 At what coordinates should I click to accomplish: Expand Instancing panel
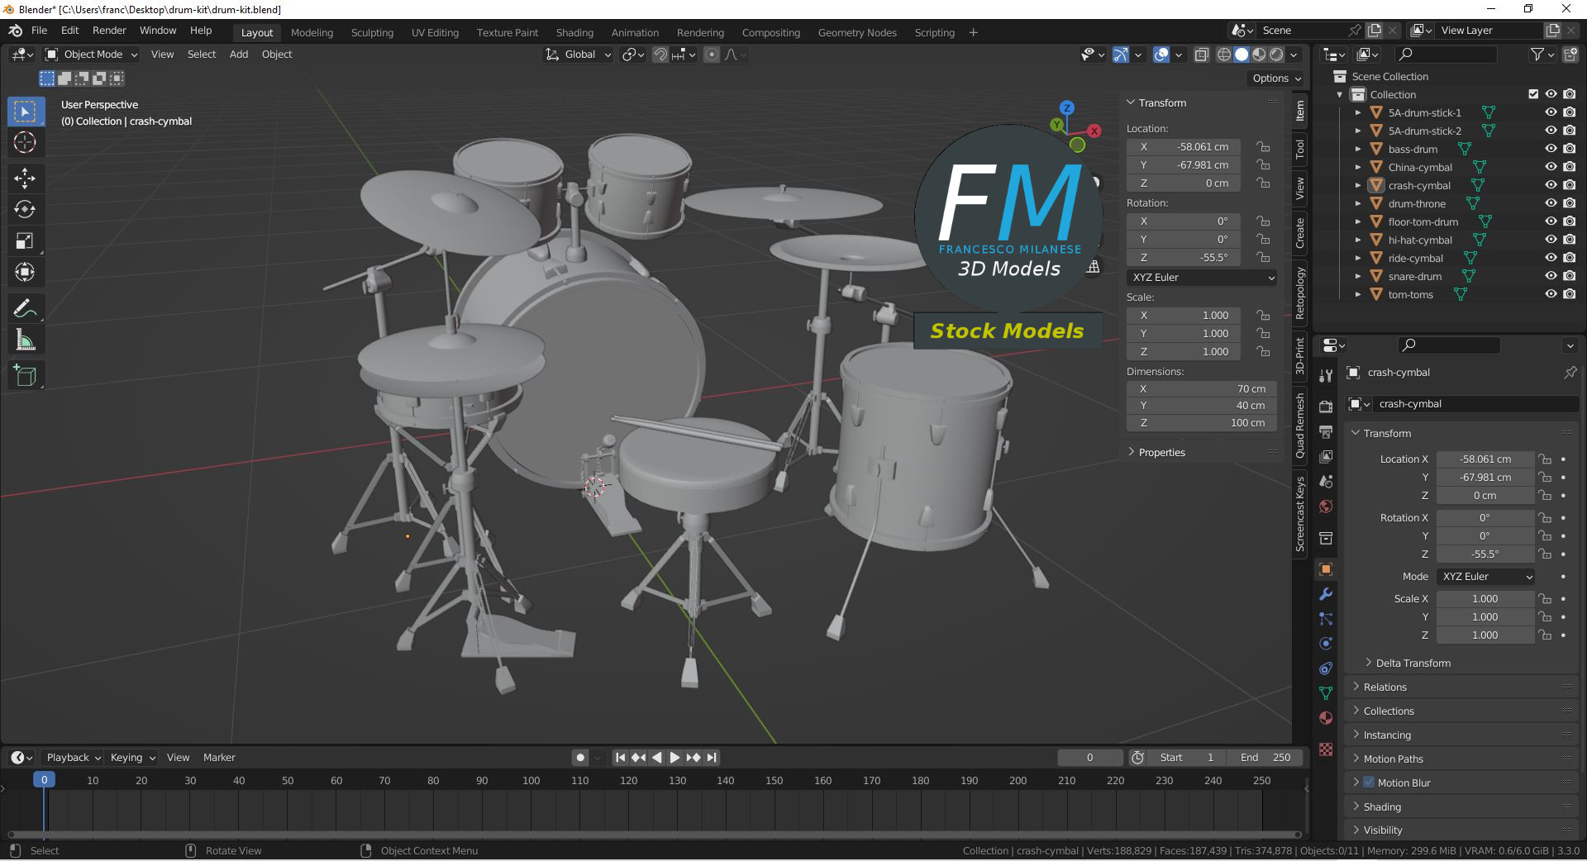1386,735
